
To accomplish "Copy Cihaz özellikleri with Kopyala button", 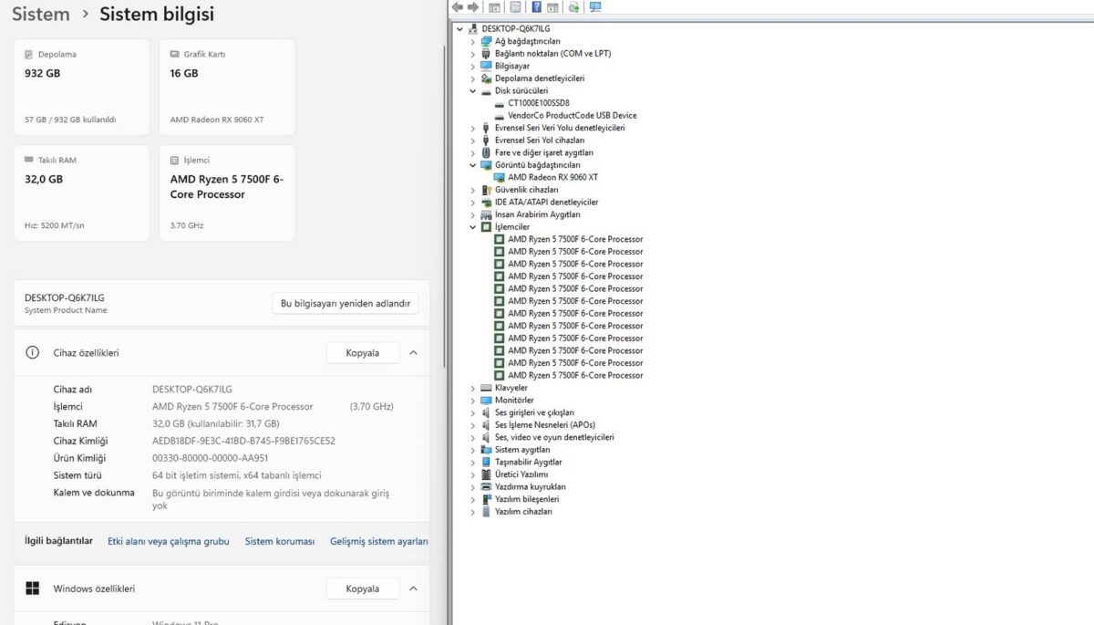I will point(362,353).
